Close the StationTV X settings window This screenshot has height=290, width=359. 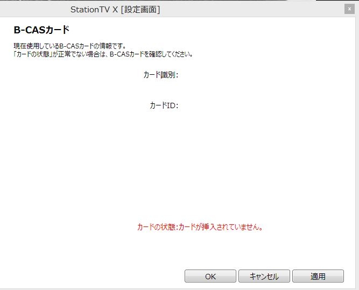click(x=349, y=9)
